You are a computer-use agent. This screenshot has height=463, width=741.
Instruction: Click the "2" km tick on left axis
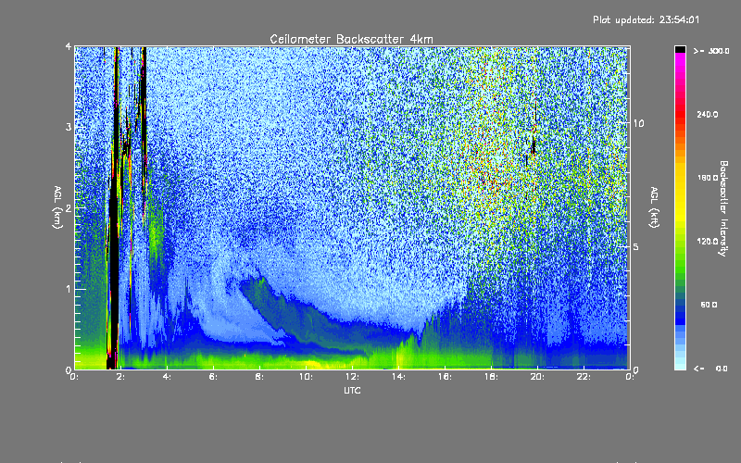point(69,207)
